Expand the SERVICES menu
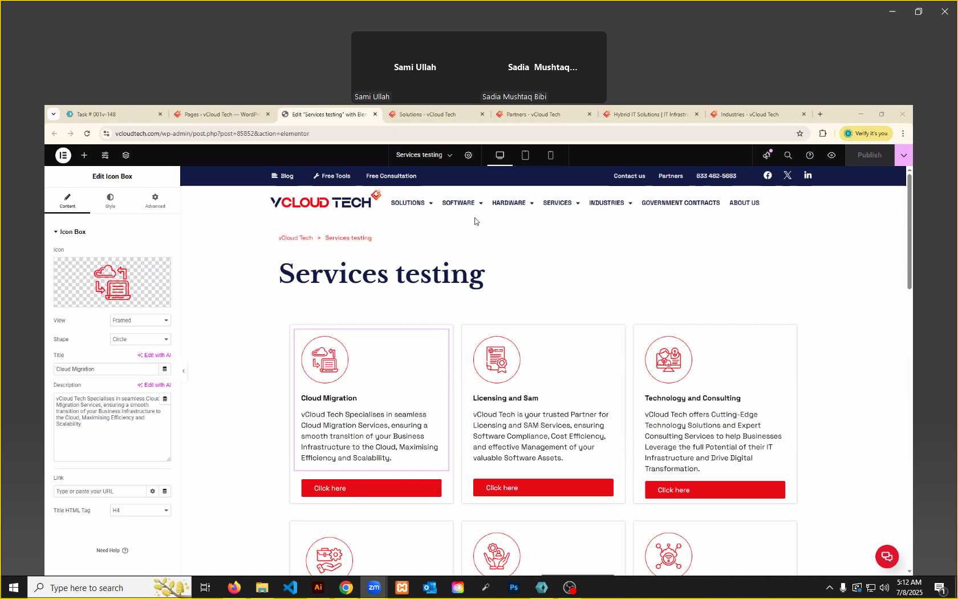The image size is (958, 599). pos(561,203)
